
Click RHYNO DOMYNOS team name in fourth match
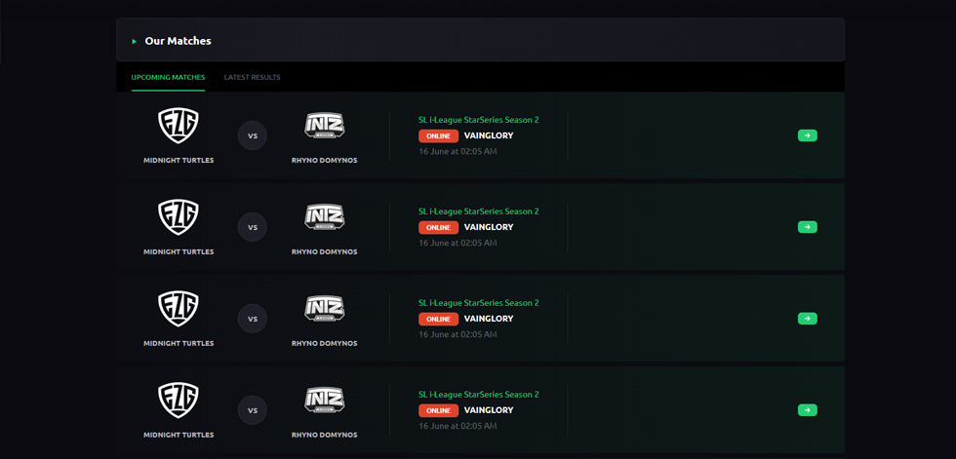(x=324, y=436)
